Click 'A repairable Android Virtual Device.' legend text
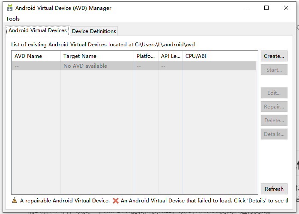 click(65, 201)
